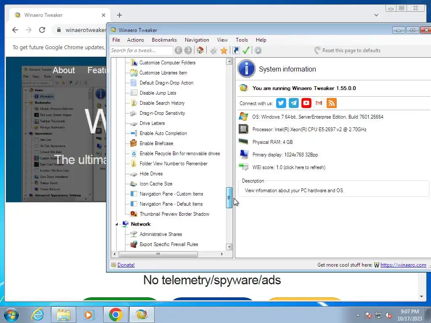The width and height of the screenshot is (431, 323).
Task: Click the processor chip icon
Action: click(243, 129)
